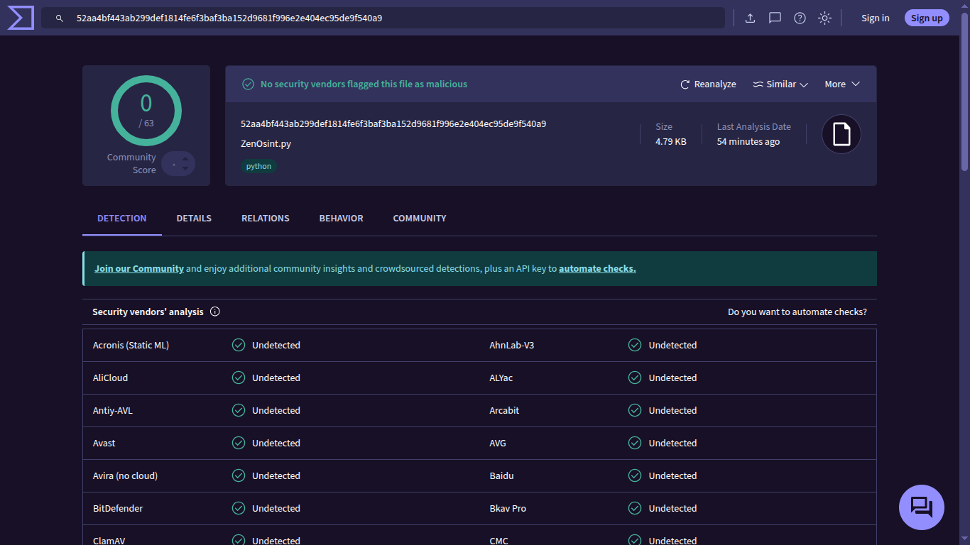This screenshot has width=970, height=545.
Task: Click the 'Security vendors' analysis' heading
Action: pos(148,312)
